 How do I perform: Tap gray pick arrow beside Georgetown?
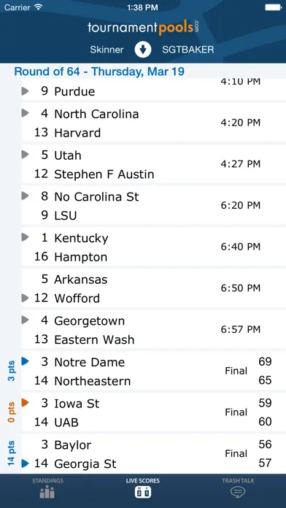(26, 320)
